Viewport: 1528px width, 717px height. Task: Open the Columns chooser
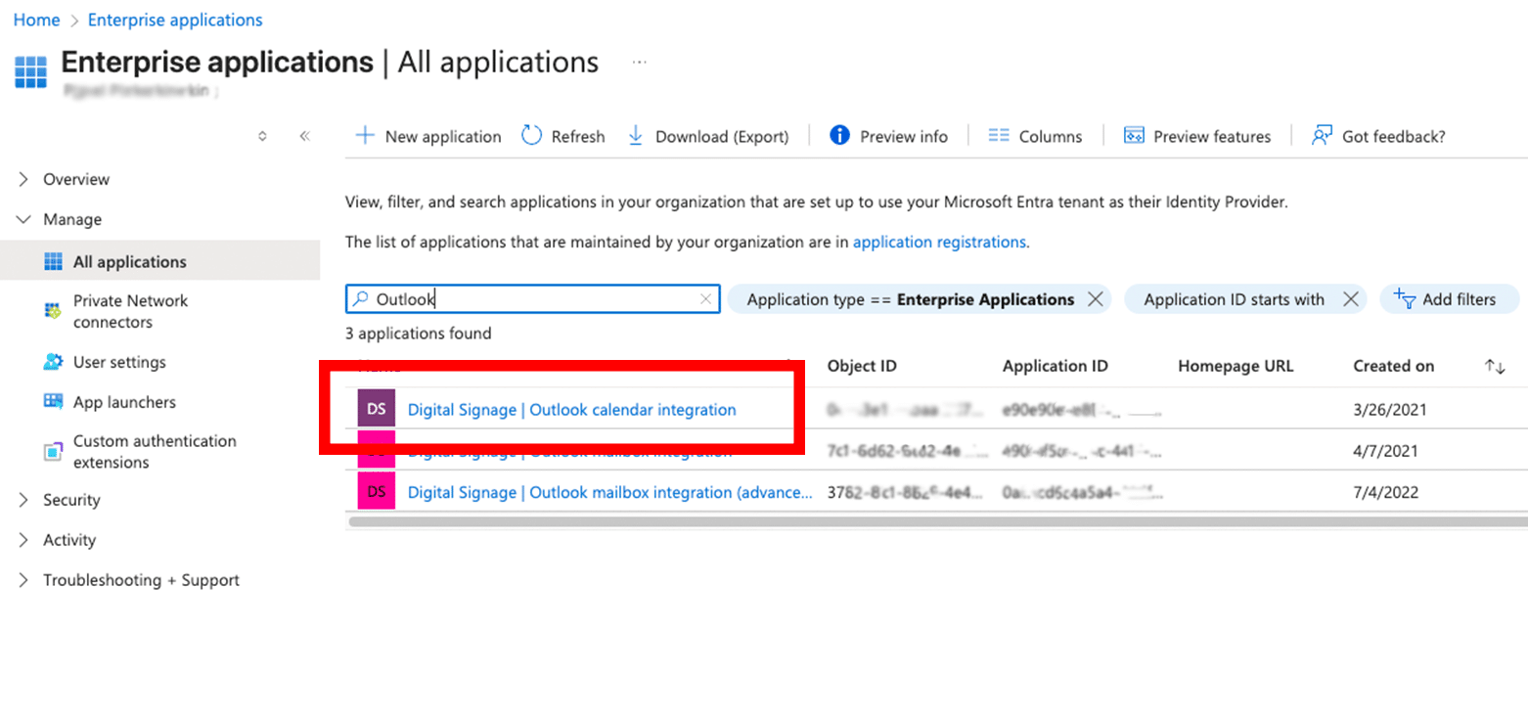(1035, 136)
